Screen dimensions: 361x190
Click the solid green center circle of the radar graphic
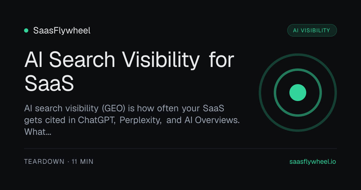click(x=298, y=93)
